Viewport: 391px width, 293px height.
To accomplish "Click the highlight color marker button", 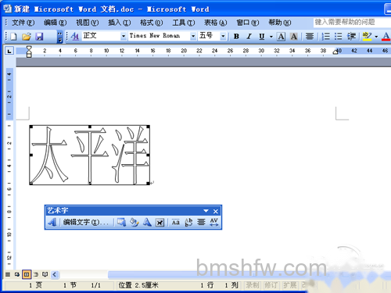I will pyautogui.click(x=367, y=36).
